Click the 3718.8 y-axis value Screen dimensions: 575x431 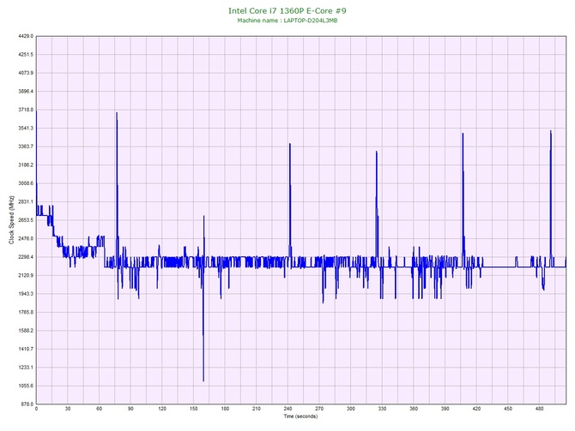pyautogui.click(x=26, y=110)
